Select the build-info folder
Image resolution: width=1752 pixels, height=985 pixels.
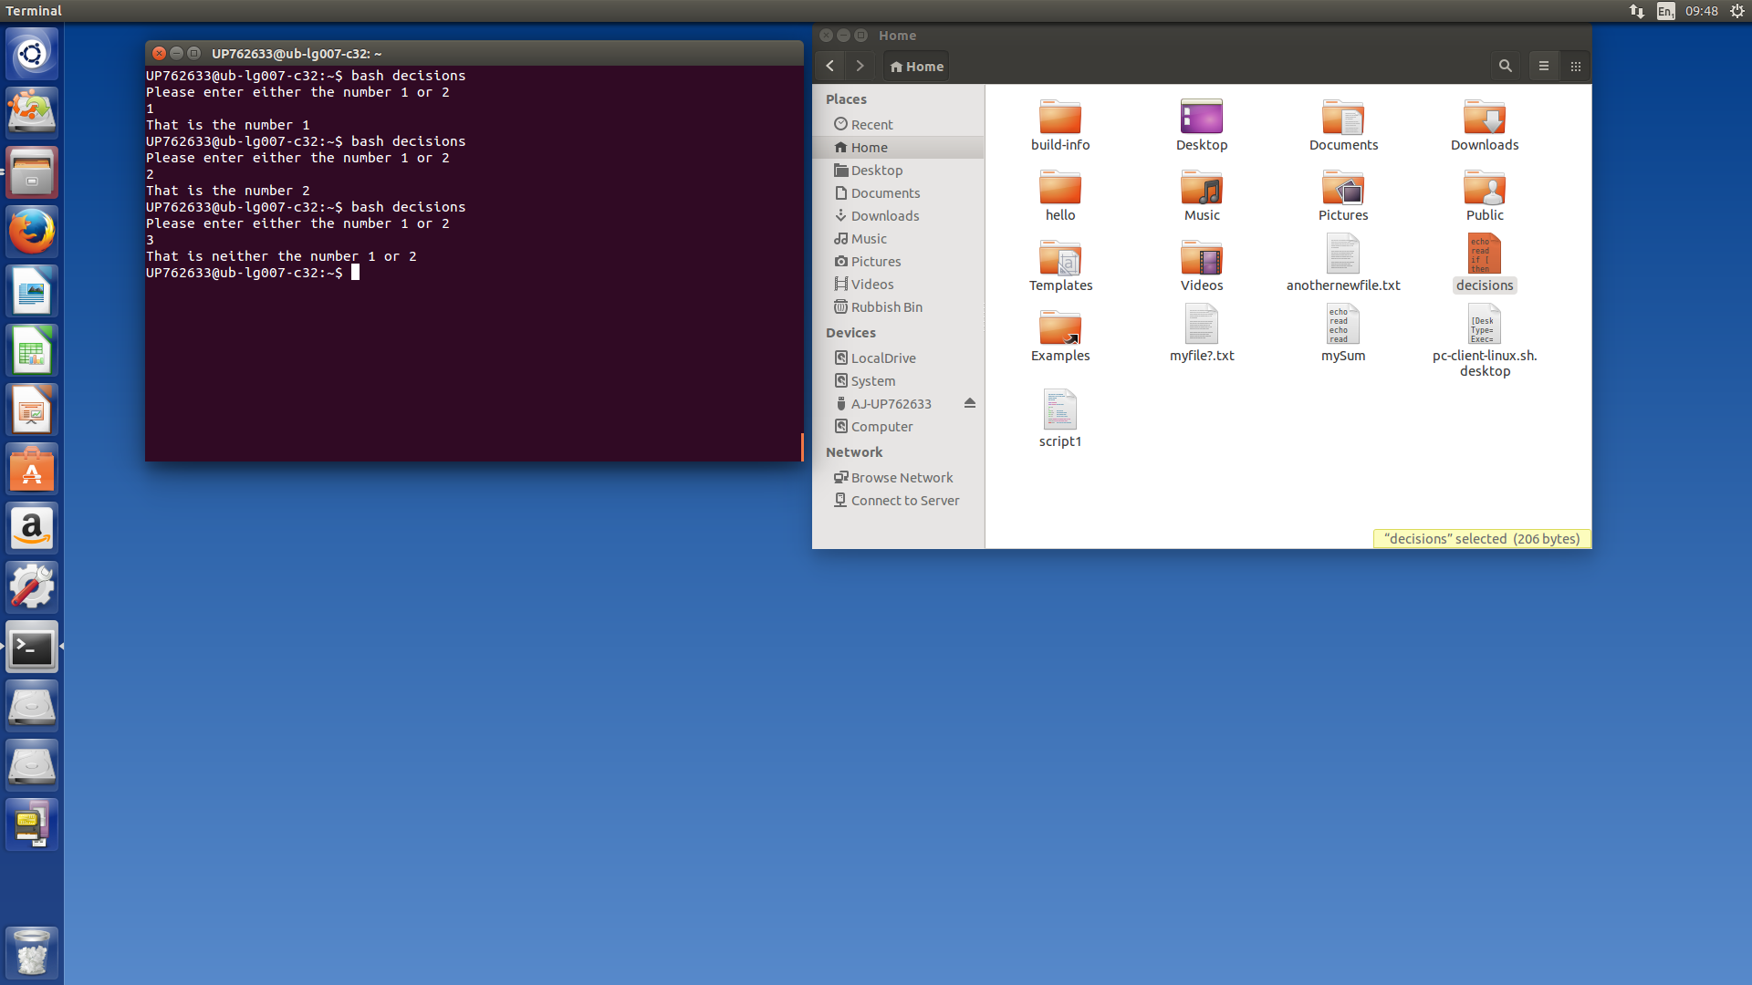[1060, 125]
